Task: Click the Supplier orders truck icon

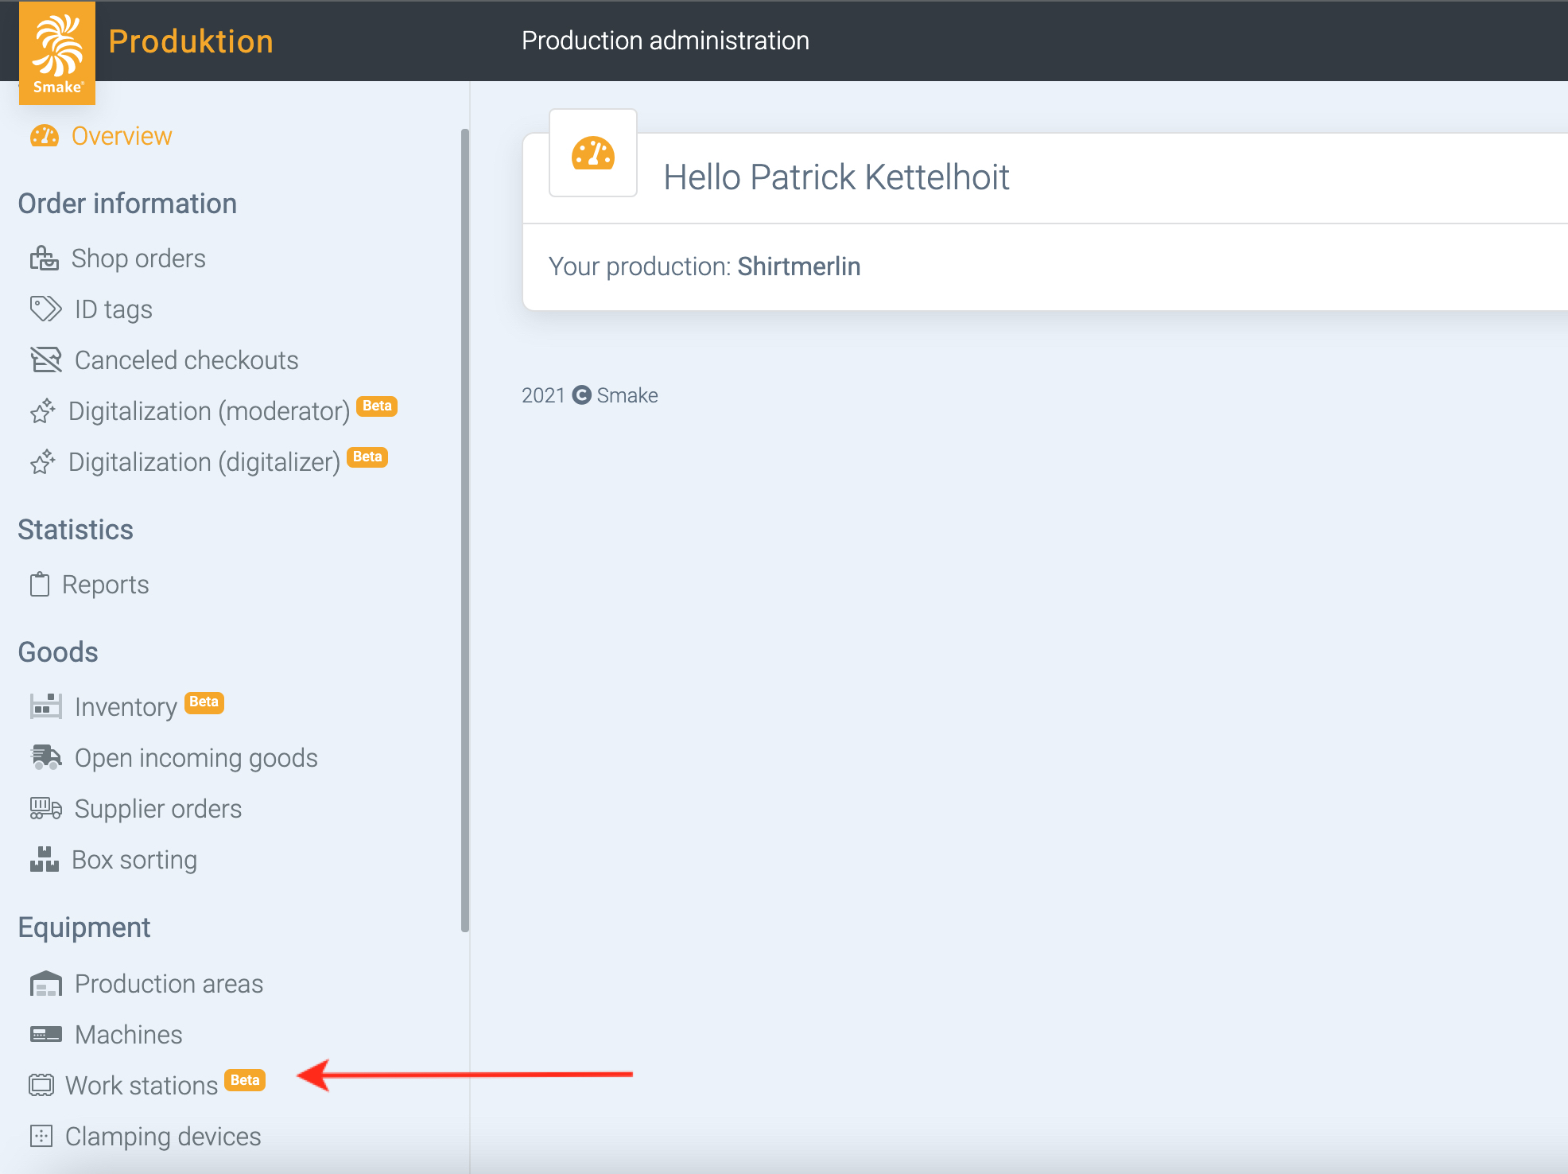Action: pos(45,808)
